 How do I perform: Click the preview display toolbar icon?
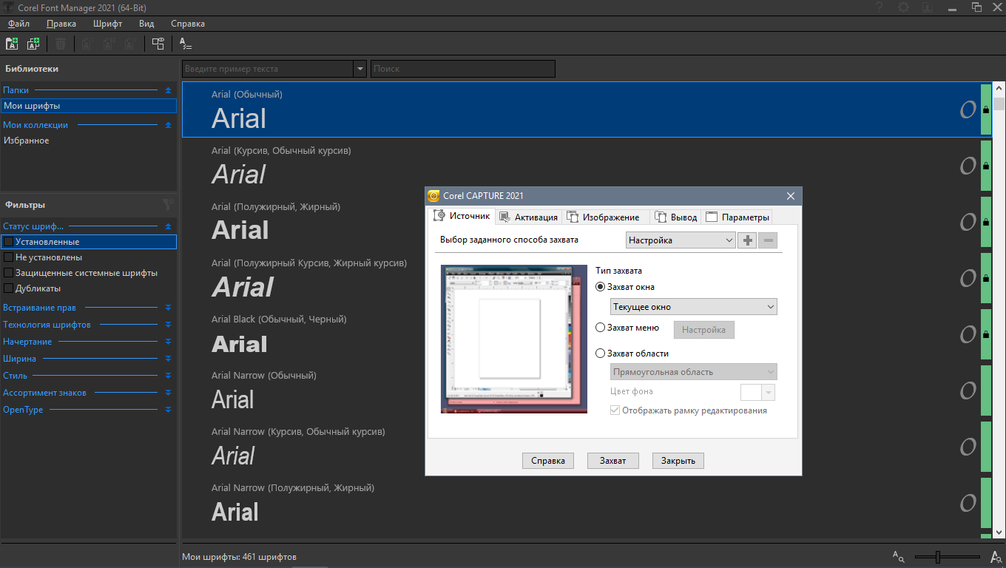click(x=158, y=44)
